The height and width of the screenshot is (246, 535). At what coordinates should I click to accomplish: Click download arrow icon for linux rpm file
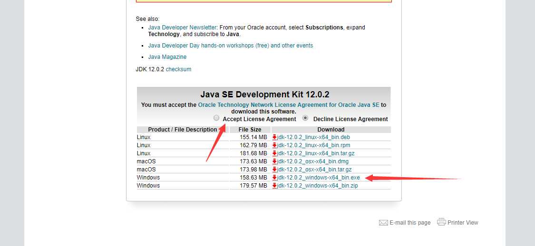(274, 145)
